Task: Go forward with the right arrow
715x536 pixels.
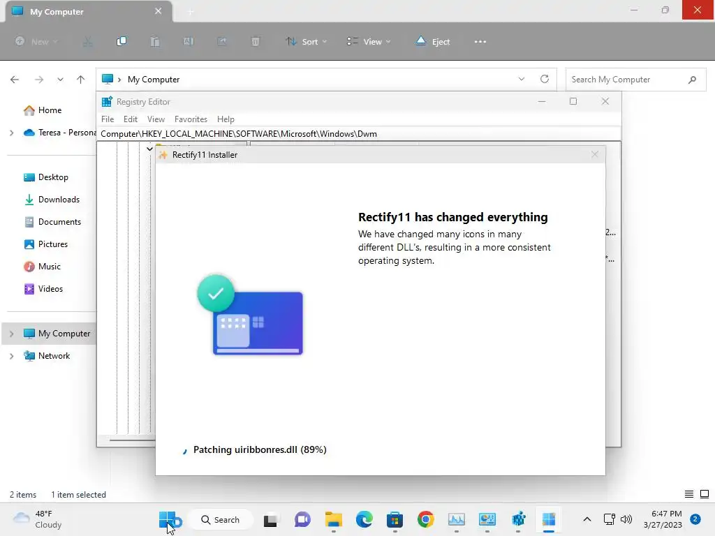Action: pyautogui.click(x=39, y=80)
